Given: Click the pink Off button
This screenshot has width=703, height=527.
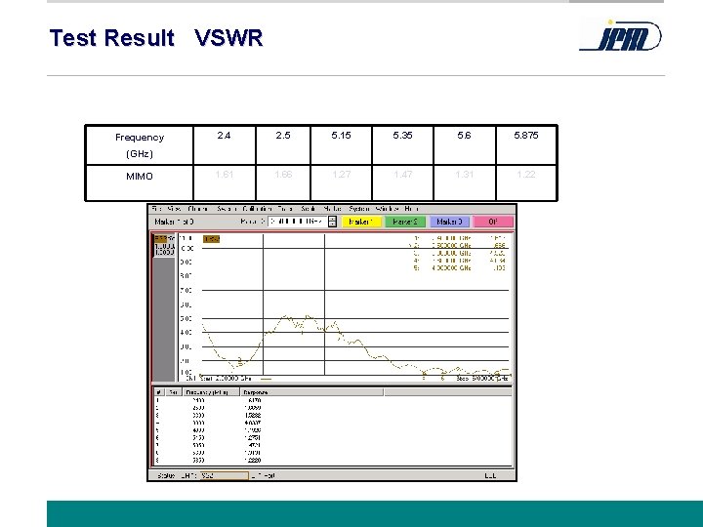Looking at the screenshot, I should [x=493, y=222].
